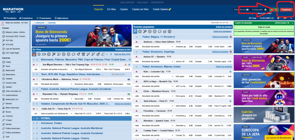This screenshot has height=140, width=295.
Task: Open the Chat icon in the toolbar
Action: tap(250, 18)
